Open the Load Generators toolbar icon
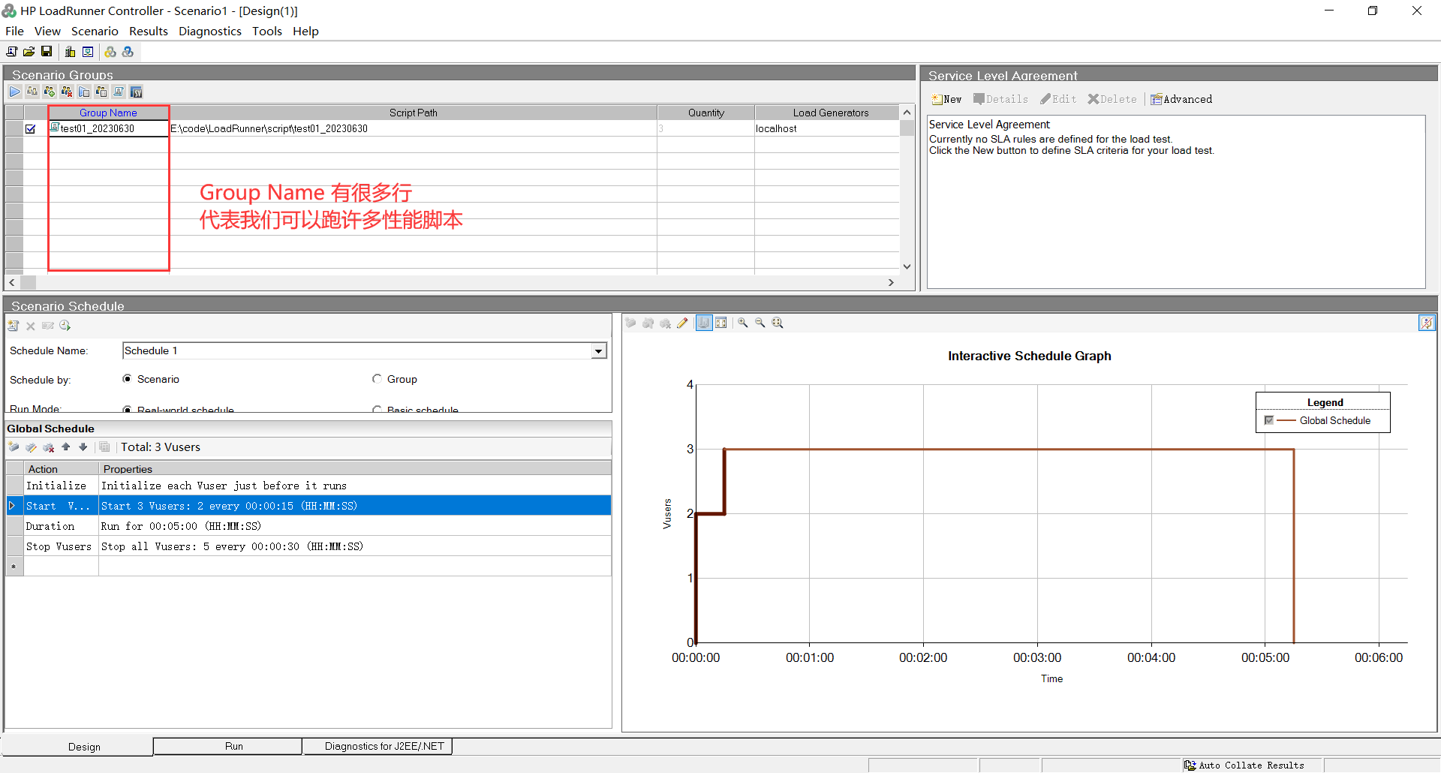The width and height of the screenshot is (1441, 773). tap(70, 52)
